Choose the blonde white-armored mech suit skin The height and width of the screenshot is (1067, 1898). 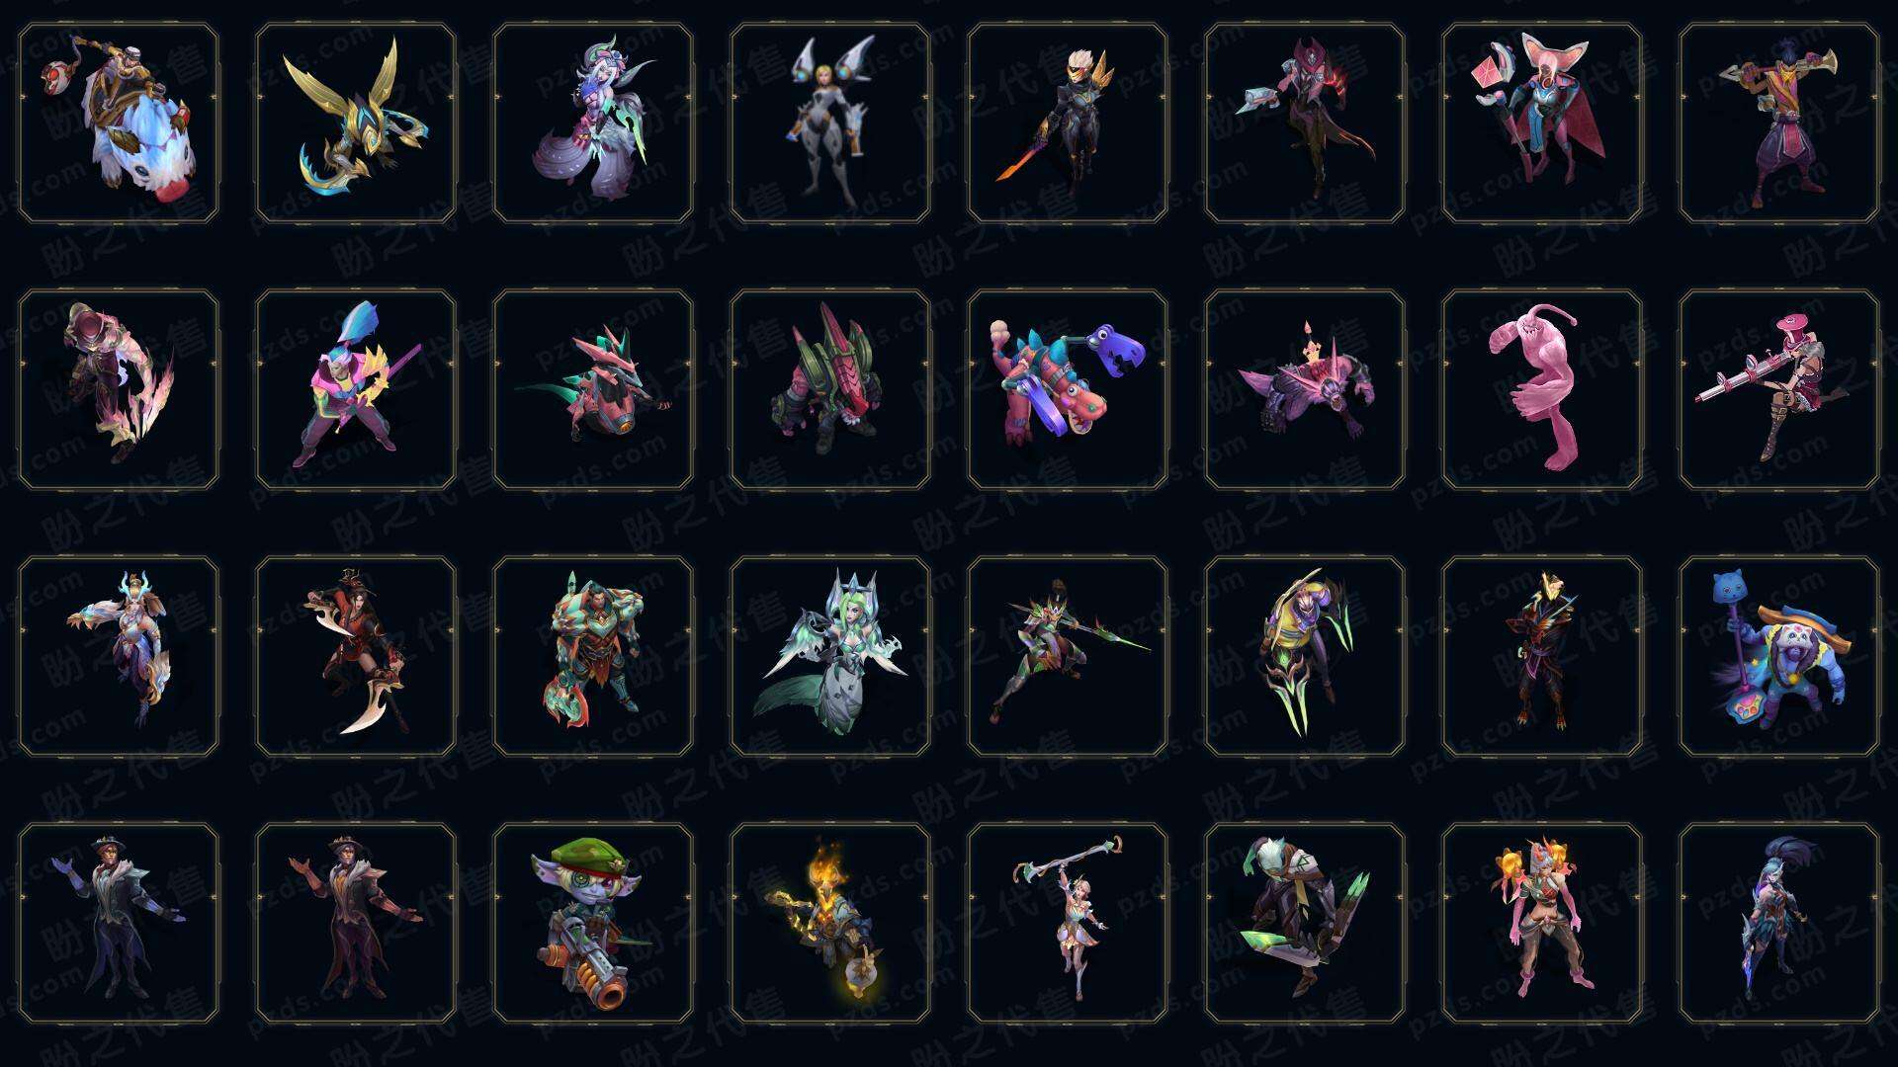[830, 123]
